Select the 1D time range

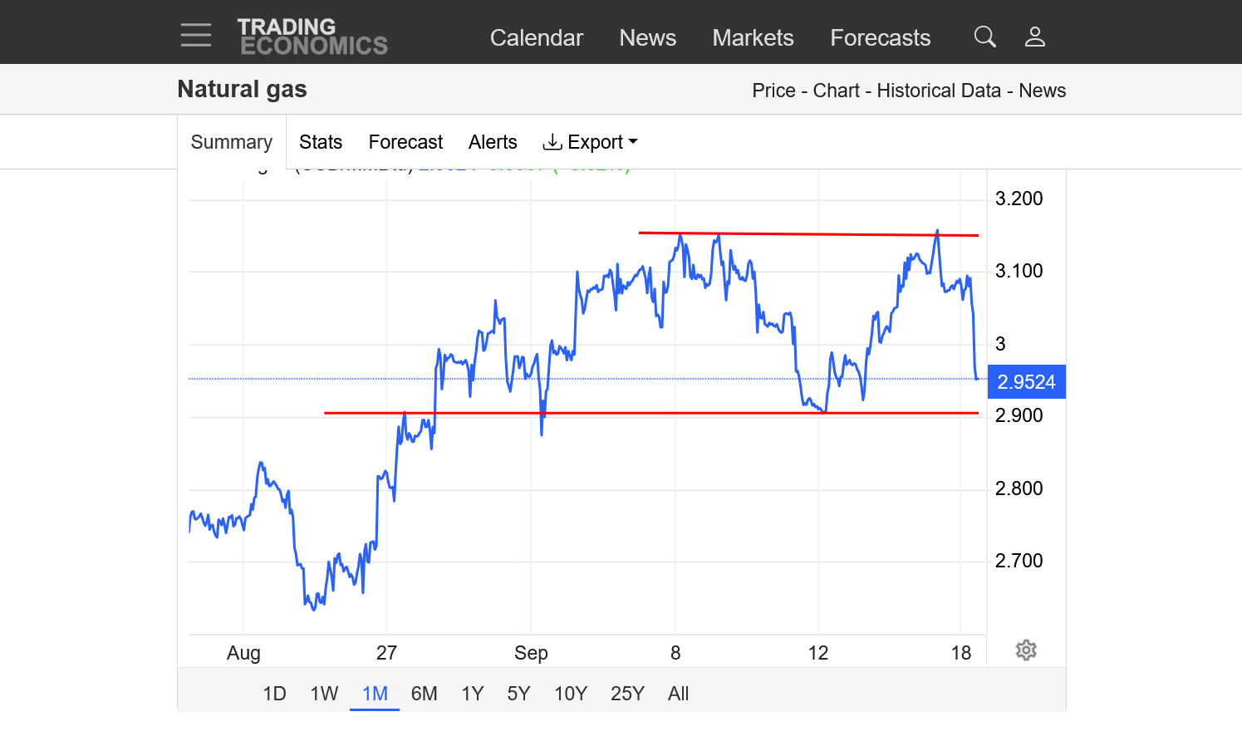tap(274, 694)
